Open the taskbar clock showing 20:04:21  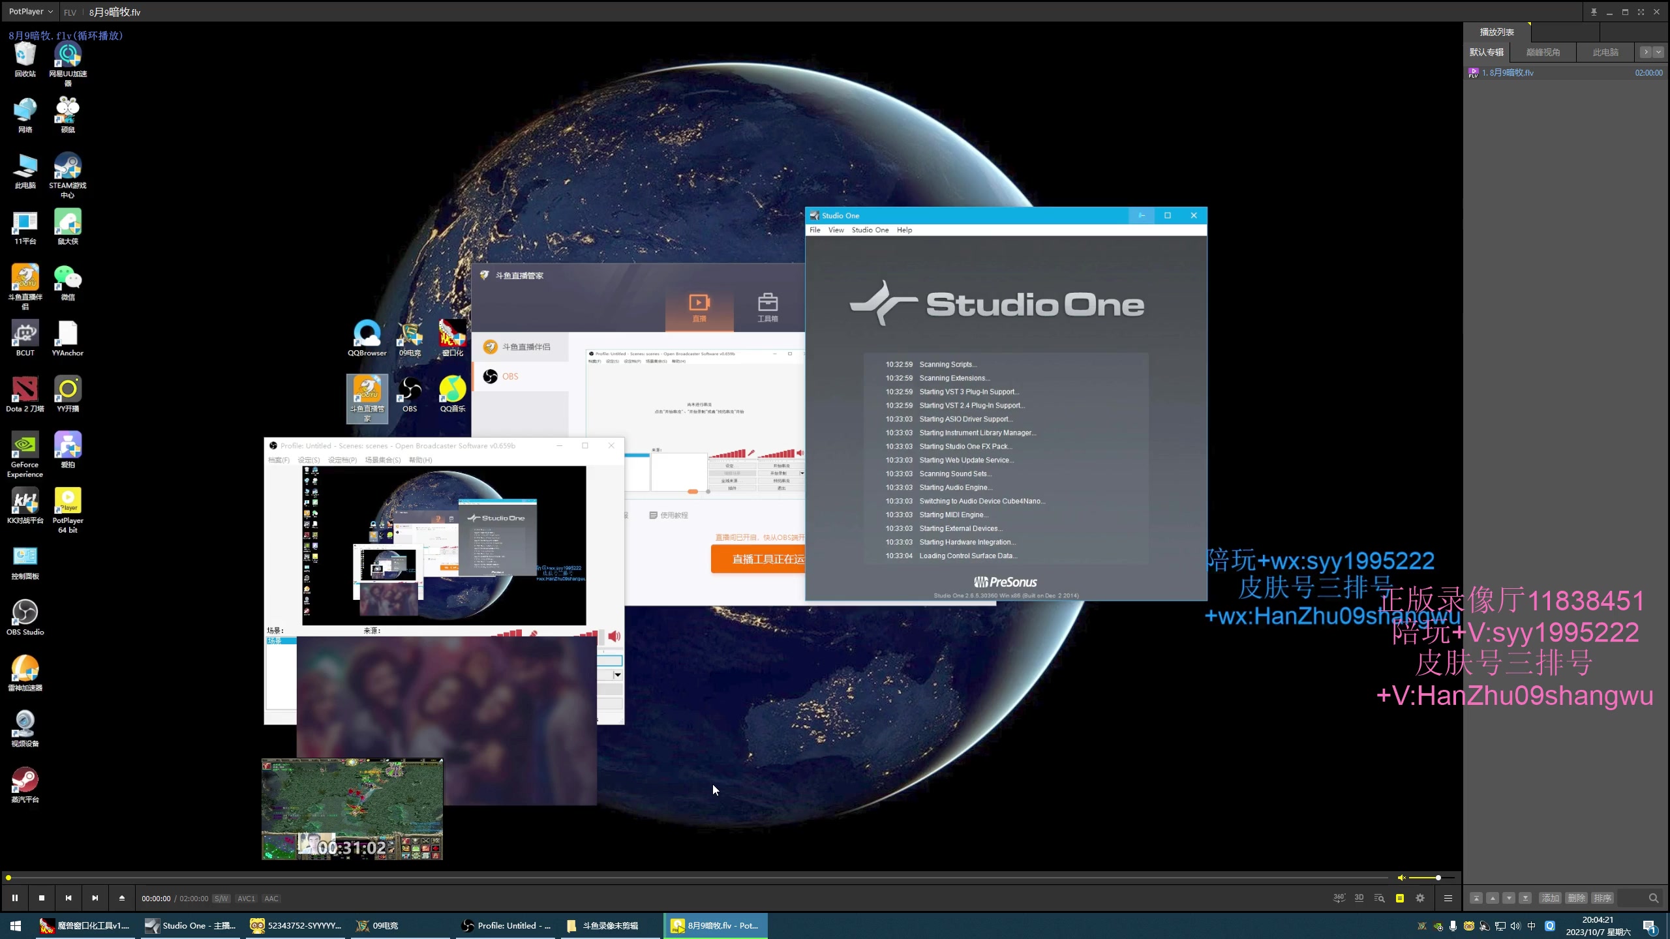click(1598, 925)
